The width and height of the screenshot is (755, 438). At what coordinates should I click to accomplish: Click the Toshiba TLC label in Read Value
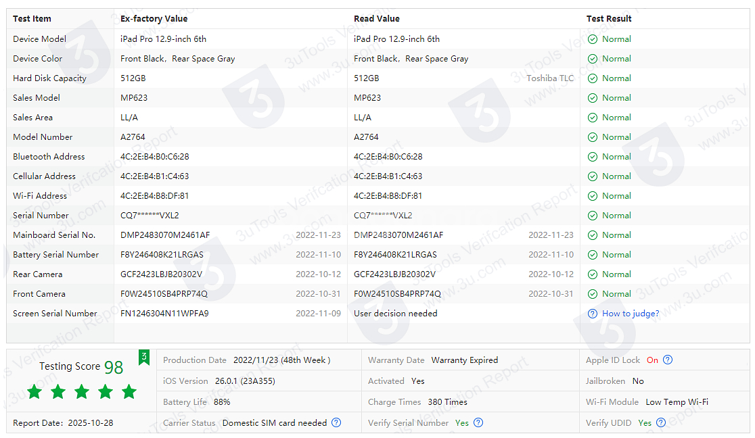[551, 78]
